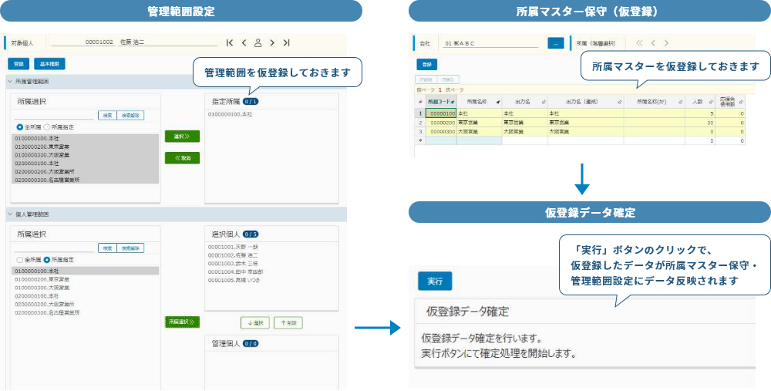Image resolution: width=771 pixels, height=391 pixels.
Task: Click 会社 field showing 01 ㈱ABC
Action: tap(490, 43)
